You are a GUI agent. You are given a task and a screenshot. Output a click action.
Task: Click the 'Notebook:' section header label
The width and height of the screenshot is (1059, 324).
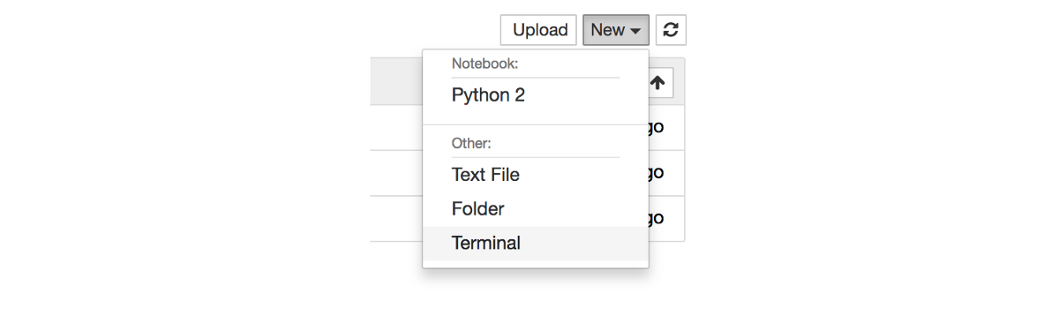[484, 64]
